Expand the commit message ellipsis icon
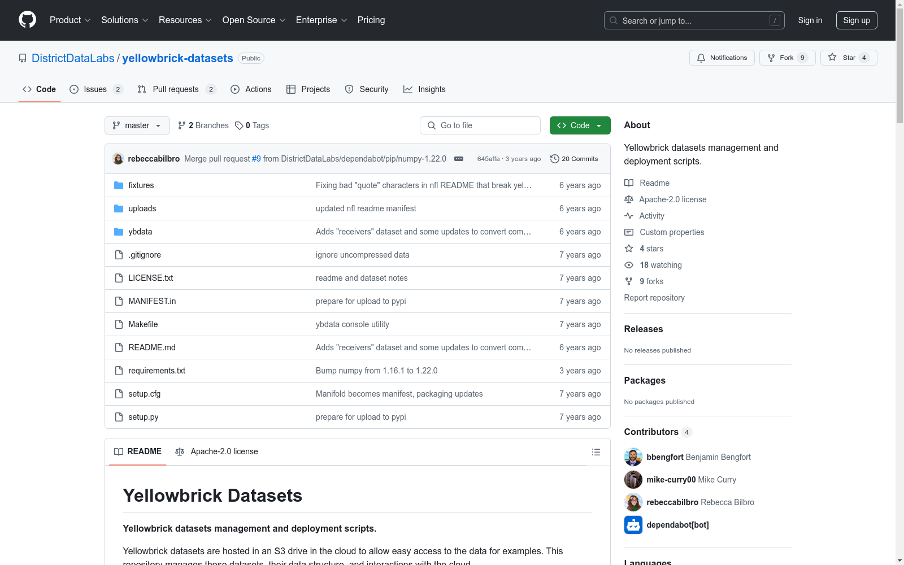Viewport: 904px width, 565px height. point(459,159)
